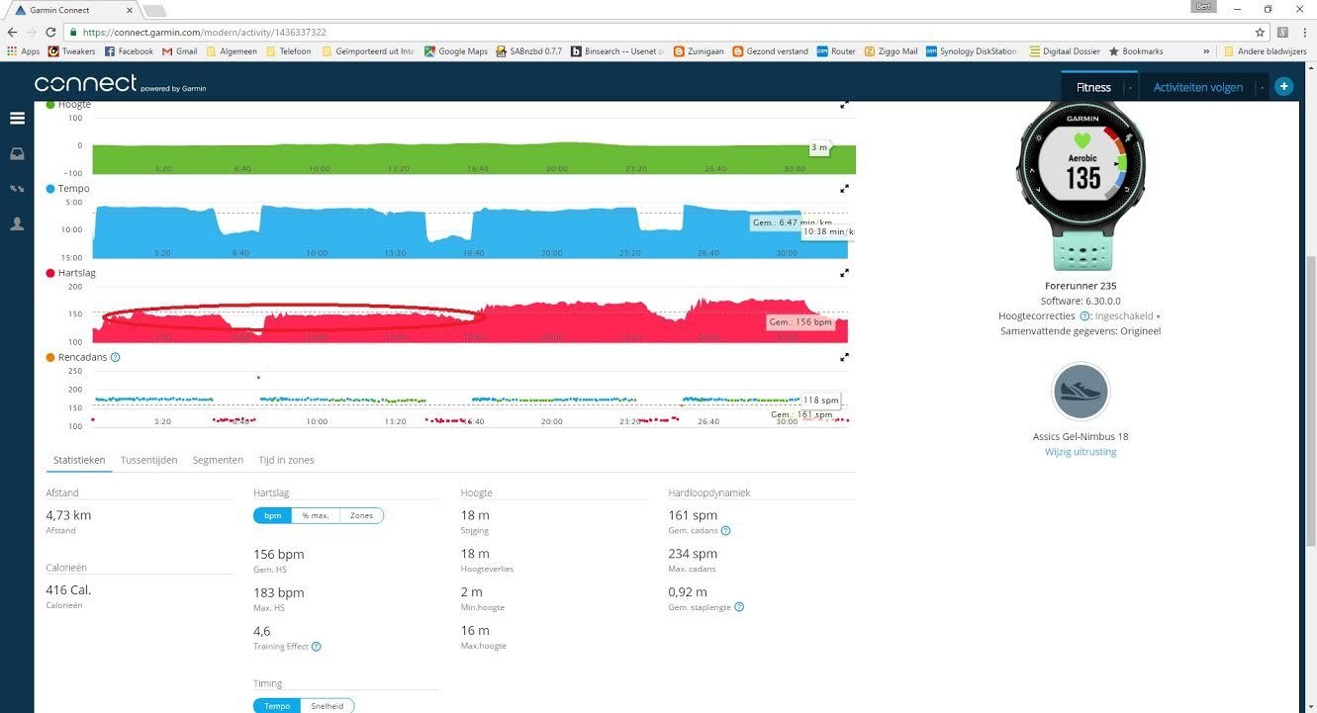Open the Apps shortcut in the bookmarks bar
Image resolution: width=1317 pixels, height=713 pixels.
[23, 51]
